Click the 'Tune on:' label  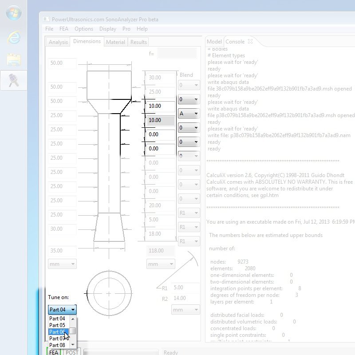pos(58,297)
